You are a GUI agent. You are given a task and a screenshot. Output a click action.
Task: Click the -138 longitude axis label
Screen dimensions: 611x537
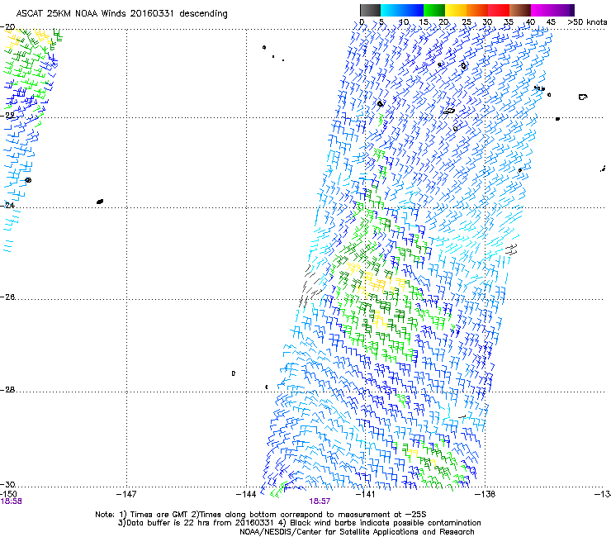click(485, 494)
